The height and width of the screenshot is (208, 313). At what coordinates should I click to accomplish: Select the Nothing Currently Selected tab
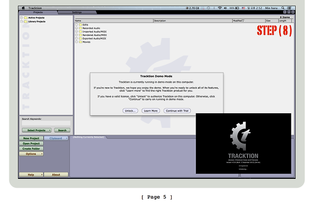88,137
